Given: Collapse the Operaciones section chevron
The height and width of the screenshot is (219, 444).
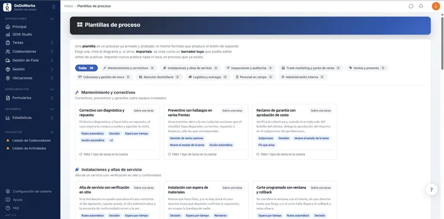Looking at the screenshot, I should pyautogui.click(x=52, y=19).
